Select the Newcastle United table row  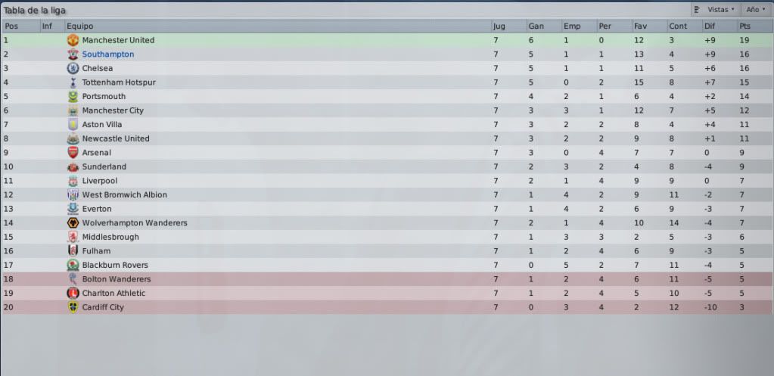tap(387, 138)
